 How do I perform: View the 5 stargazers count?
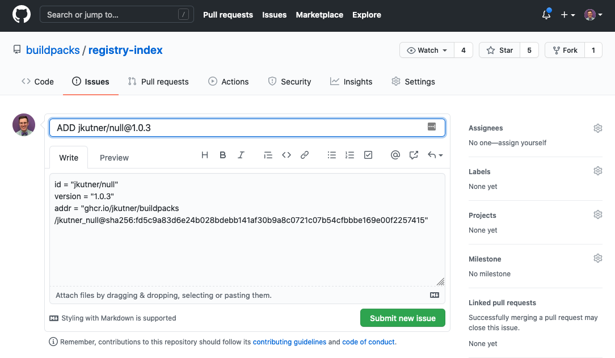click(x=529, y=50)
